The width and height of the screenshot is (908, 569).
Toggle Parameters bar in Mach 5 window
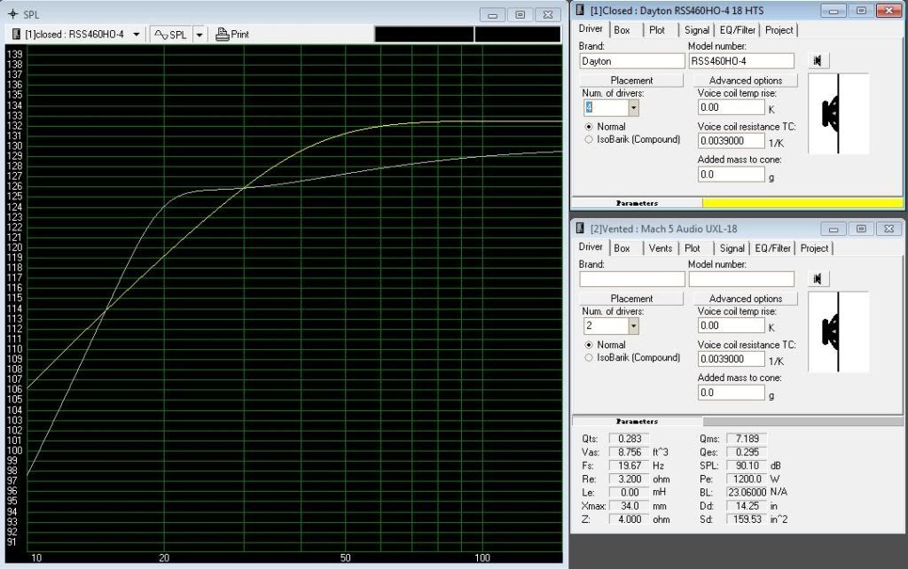[637, 421]
